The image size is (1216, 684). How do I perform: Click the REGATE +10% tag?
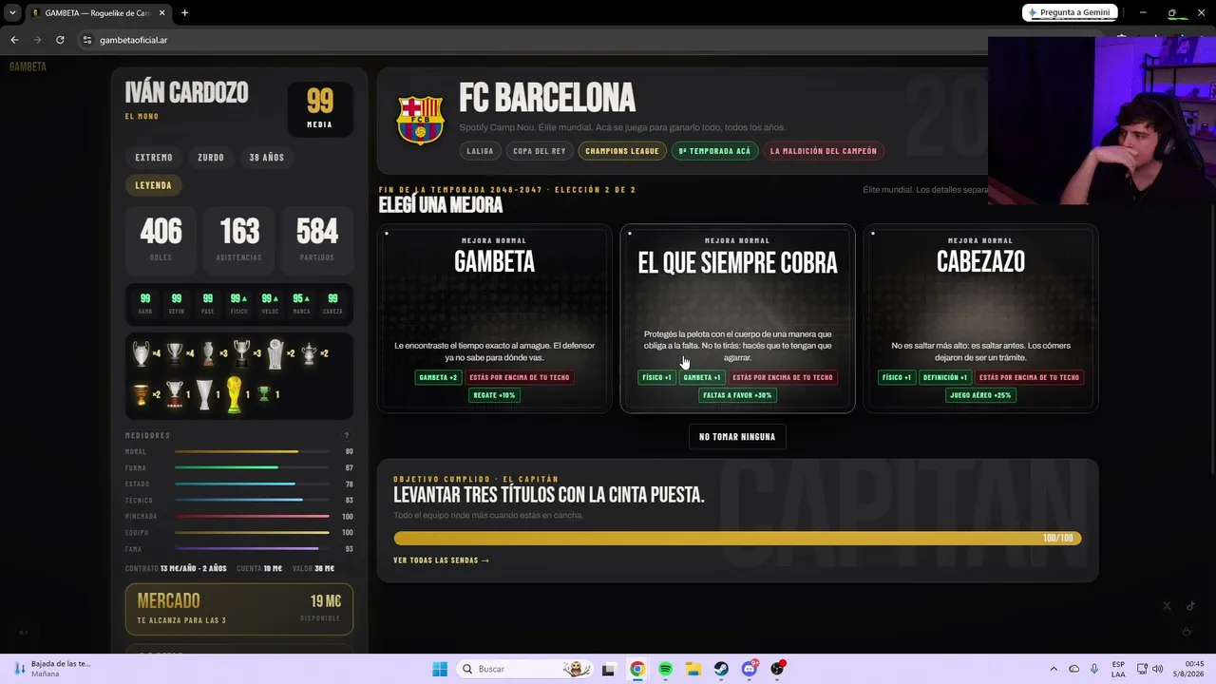click(494, 395)
